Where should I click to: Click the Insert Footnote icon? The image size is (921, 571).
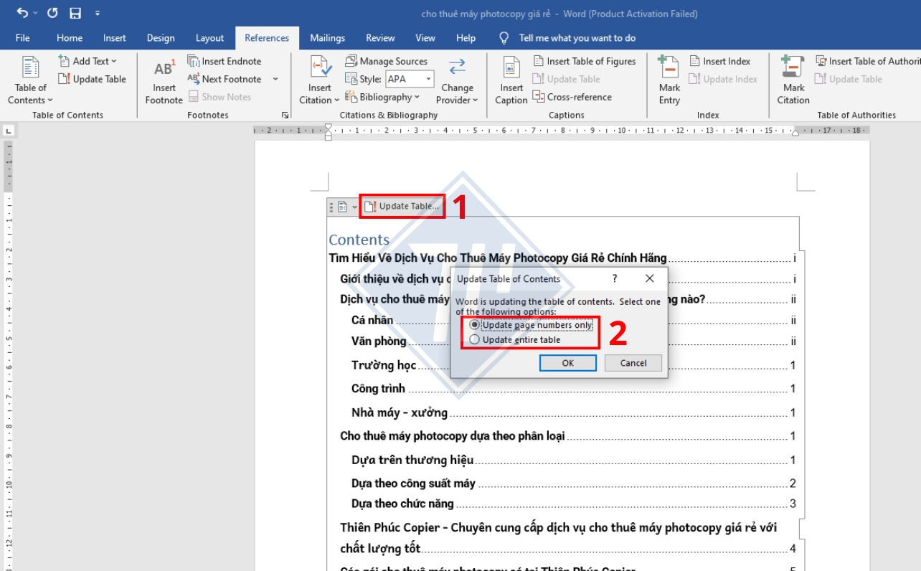pyautogui.click(x=164, y=70)
